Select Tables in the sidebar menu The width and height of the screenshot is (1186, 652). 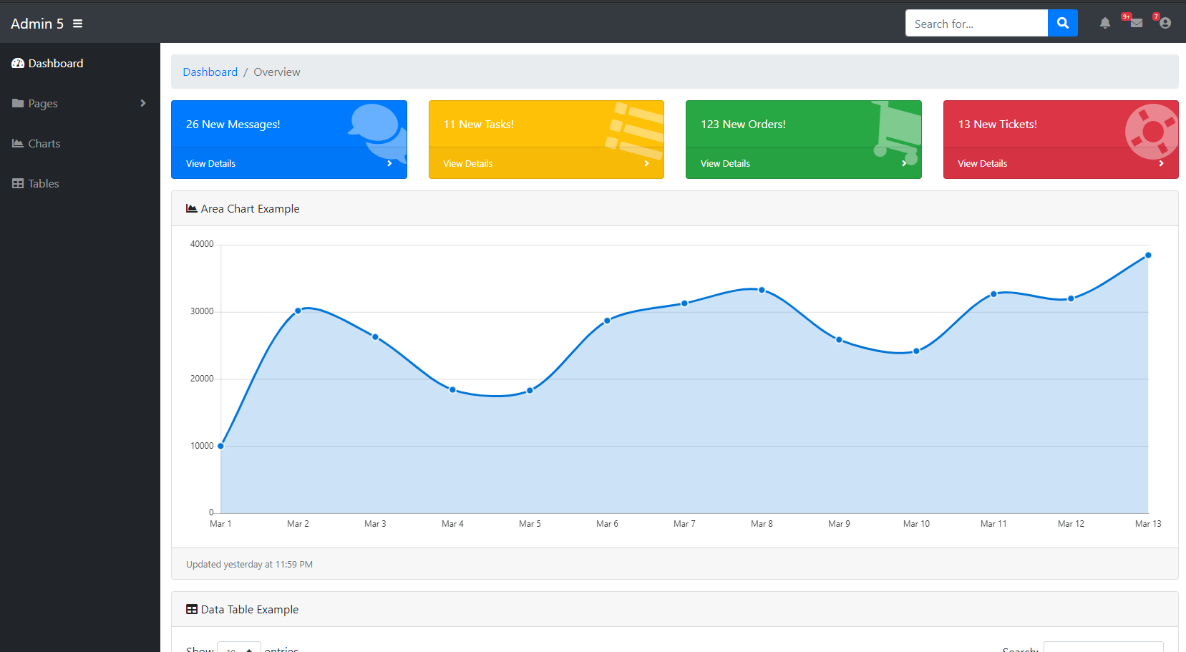[44, 184]
